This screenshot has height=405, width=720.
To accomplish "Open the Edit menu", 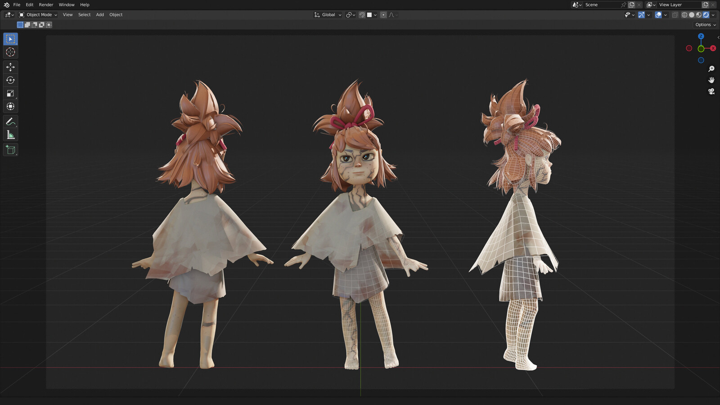I will click(30, 4).
